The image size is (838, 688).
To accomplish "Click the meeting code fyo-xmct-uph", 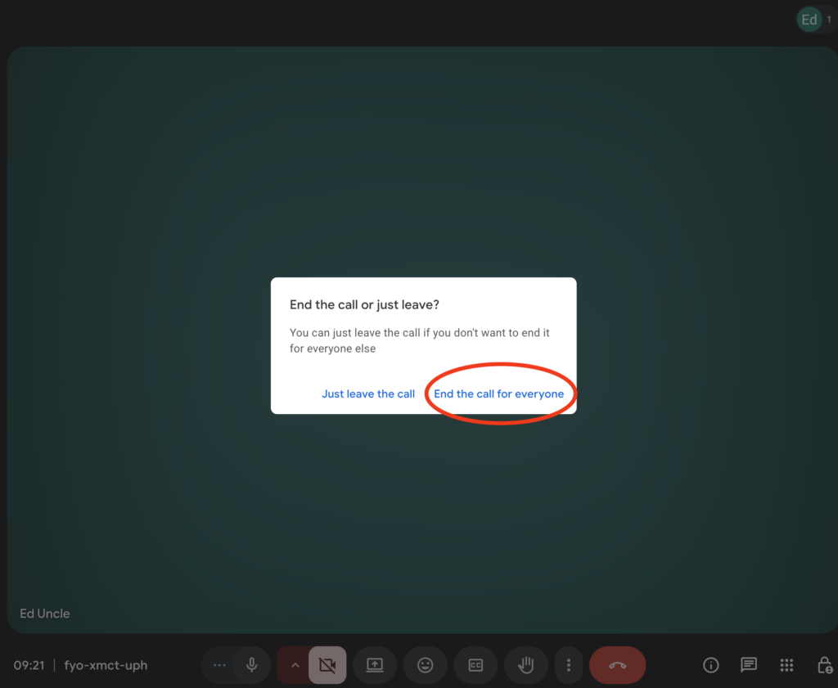I will [106, 665].
